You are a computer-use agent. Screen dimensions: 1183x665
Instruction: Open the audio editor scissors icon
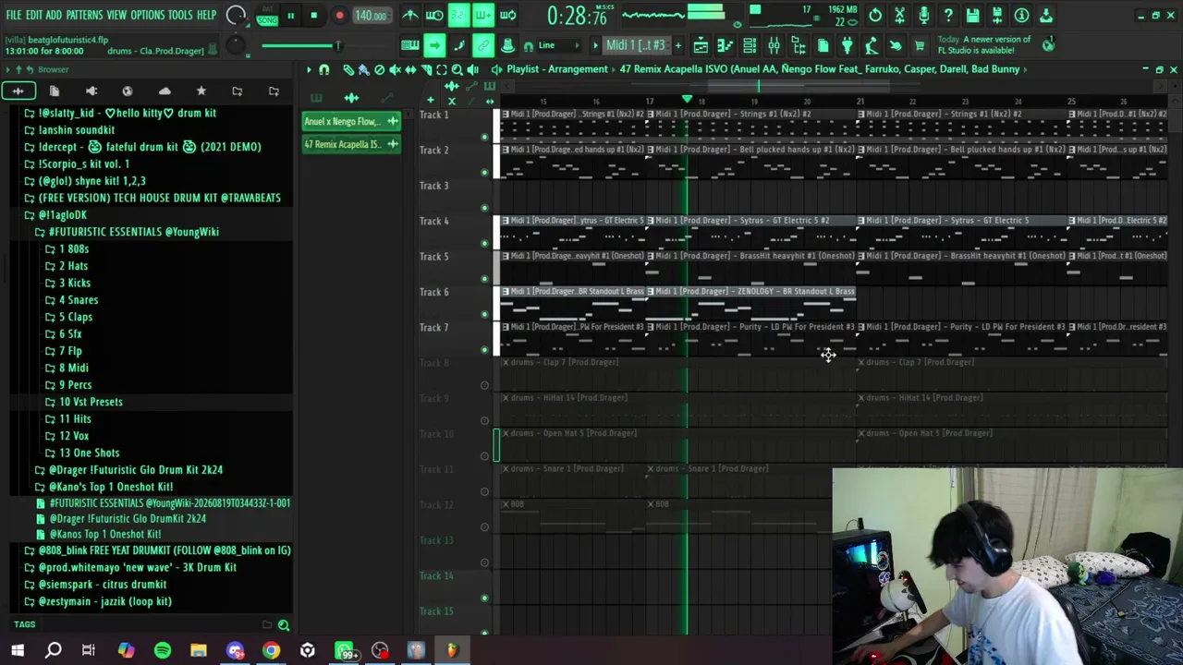pyautogui.click(x=899, y=15)
